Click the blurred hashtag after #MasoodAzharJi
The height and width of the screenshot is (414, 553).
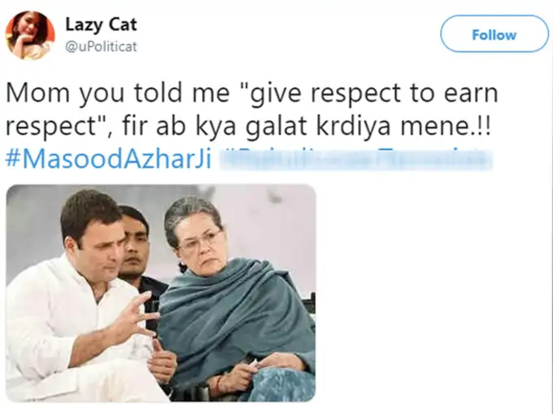pos(357,157)
